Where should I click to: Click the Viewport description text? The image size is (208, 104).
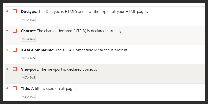point(69,69)
